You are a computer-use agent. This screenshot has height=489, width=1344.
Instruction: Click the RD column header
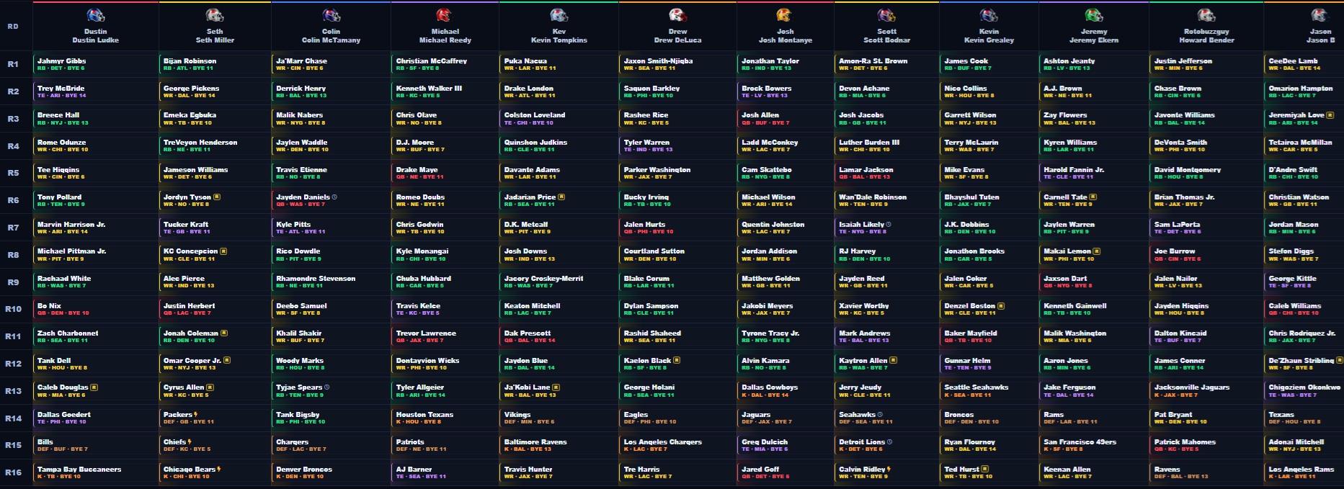13,27
